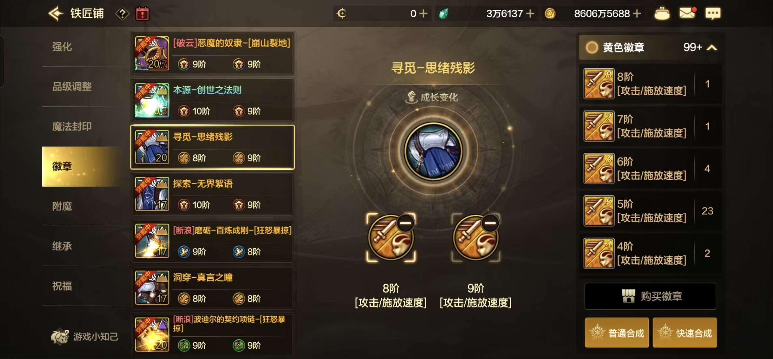
Task: Open the help question-mark icon
Action: (122, 14)
